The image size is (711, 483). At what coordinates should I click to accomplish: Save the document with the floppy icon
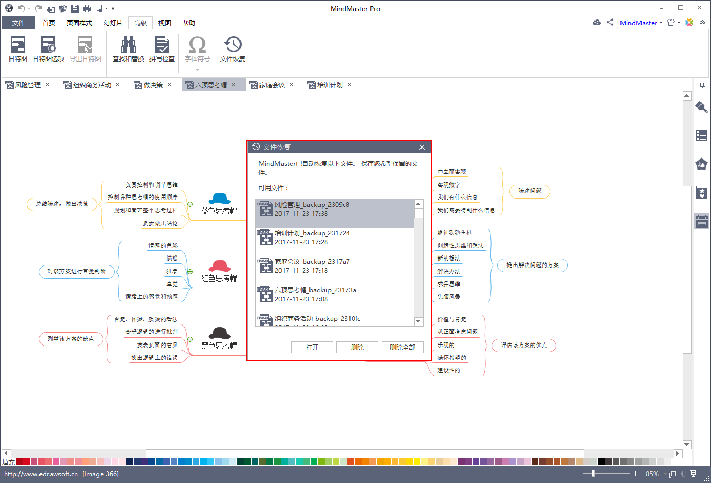75,8
